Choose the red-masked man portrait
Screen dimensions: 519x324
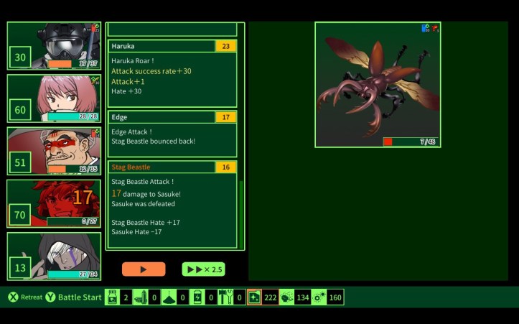[55, 151]
